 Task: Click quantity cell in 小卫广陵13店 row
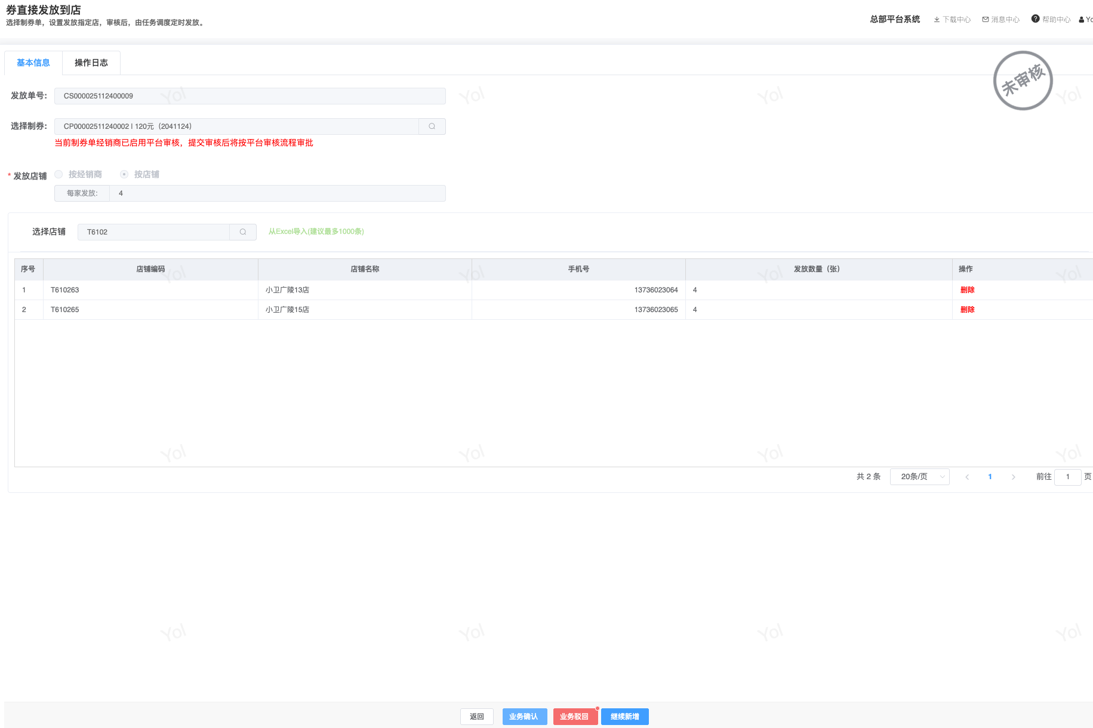818,290
